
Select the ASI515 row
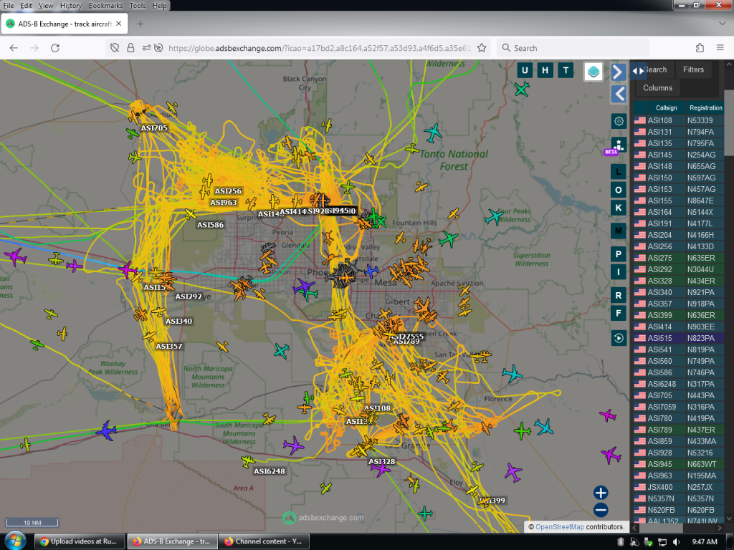coord(679,338)
